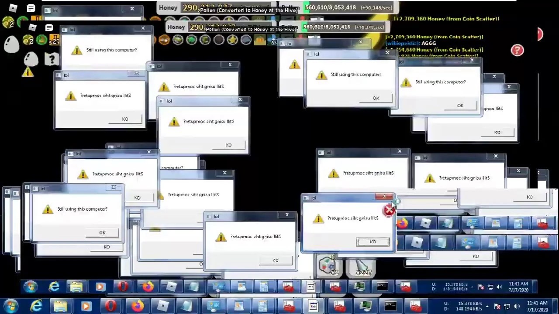
Task: Select the honey coin icon with 2 badge
Action: [x=28, y=40]
